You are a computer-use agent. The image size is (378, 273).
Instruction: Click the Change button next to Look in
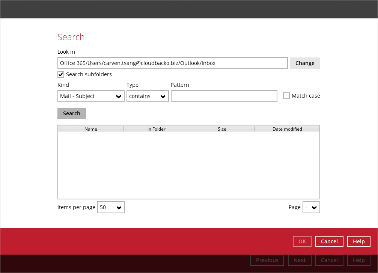305,63
